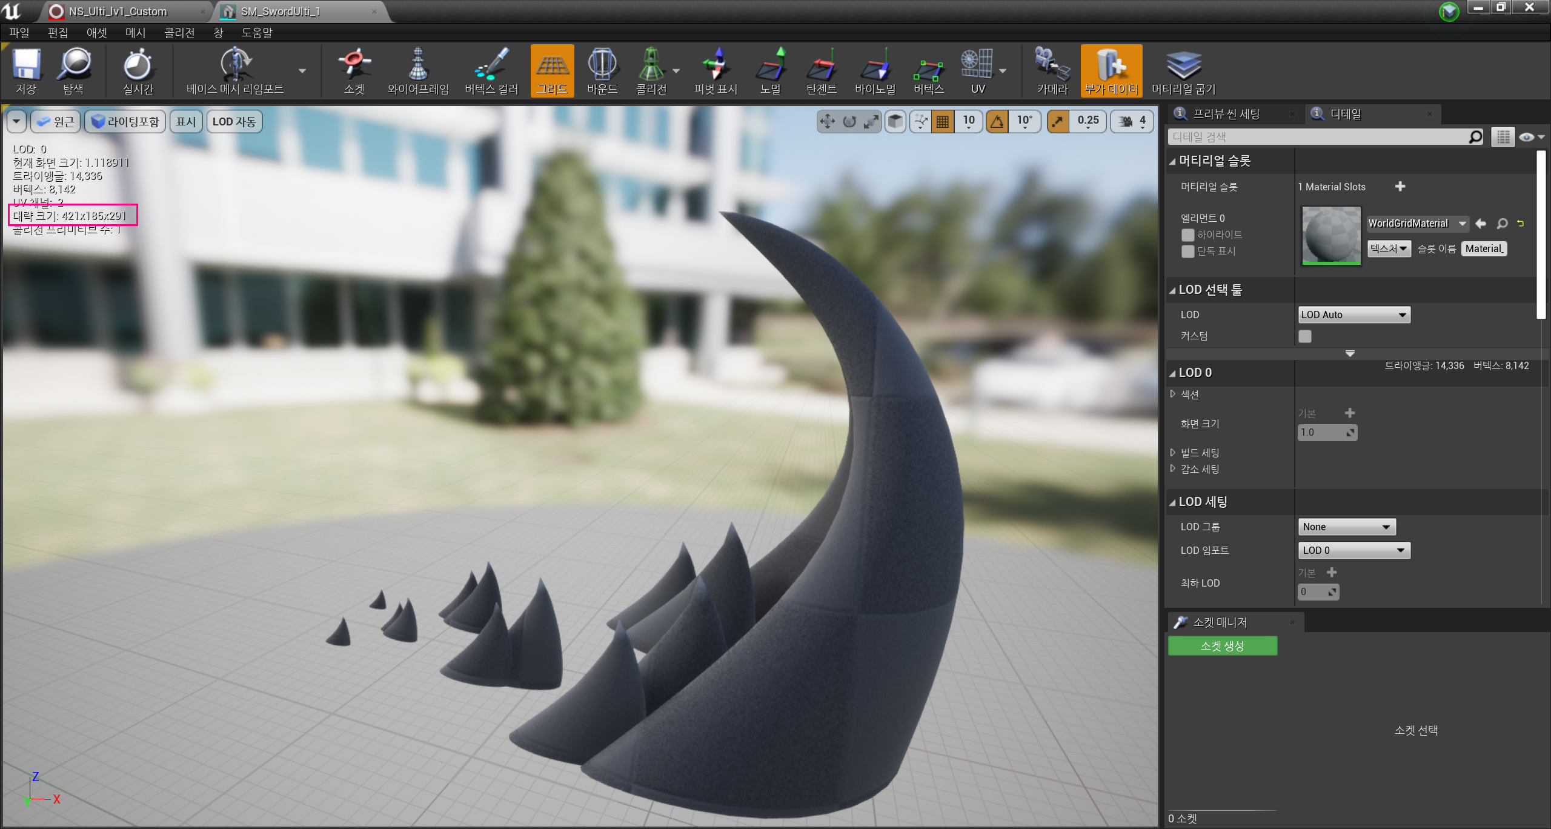Image resolution: width=1551 pixels, height=829 pixels.
Task: Toggle UV channel overlay icon
Action: pyautogui.click(x=977, y=71)
